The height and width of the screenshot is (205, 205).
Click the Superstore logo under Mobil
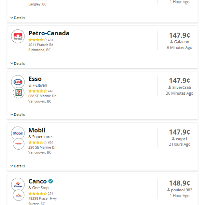tap(18, 144)
